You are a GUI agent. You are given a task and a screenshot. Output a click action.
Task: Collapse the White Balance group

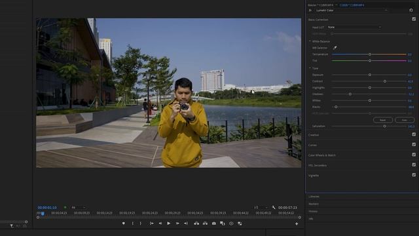pos(310,41)
